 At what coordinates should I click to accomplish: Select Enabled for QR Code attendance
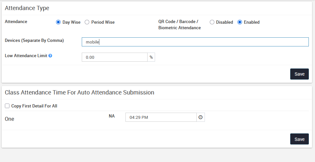[240, 22]
